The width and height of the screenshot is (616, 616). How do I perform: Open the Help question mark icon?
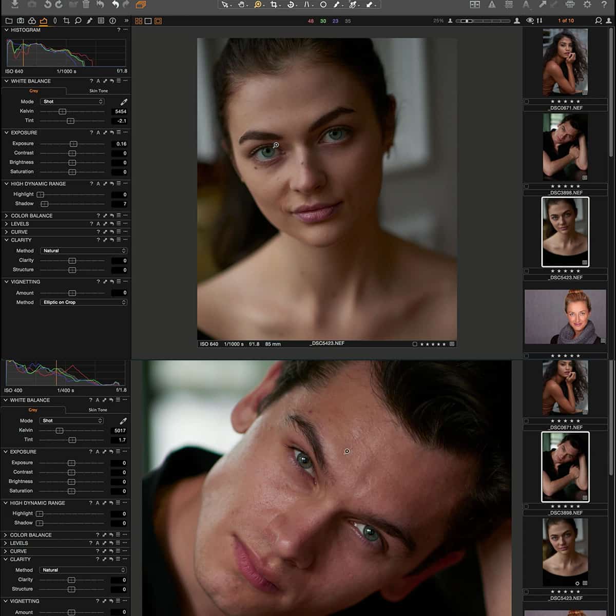(605, 5)
